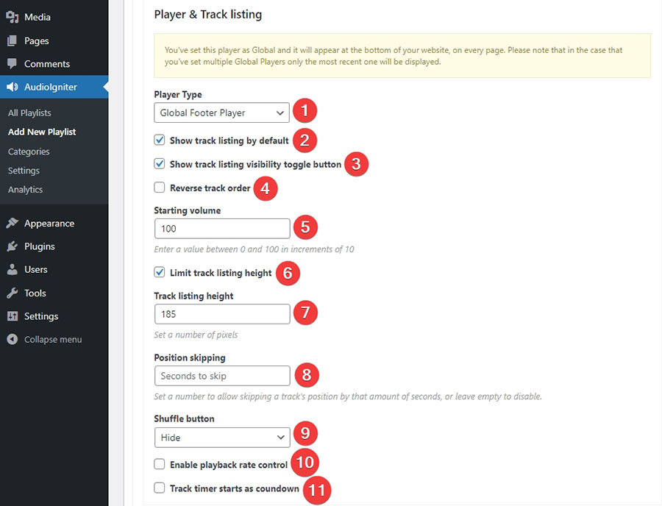Enable Reverse track order checkbox
Image resolution: width=662 pixels, height=506 pixels.
159,188
